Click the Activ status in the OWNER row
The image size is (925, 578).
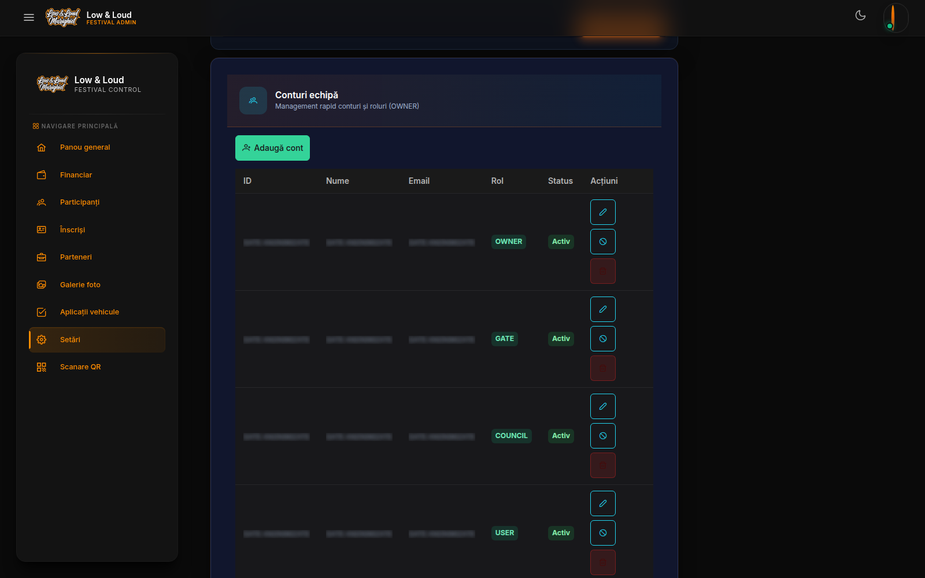pyautogui.click(x=561, y=242)
